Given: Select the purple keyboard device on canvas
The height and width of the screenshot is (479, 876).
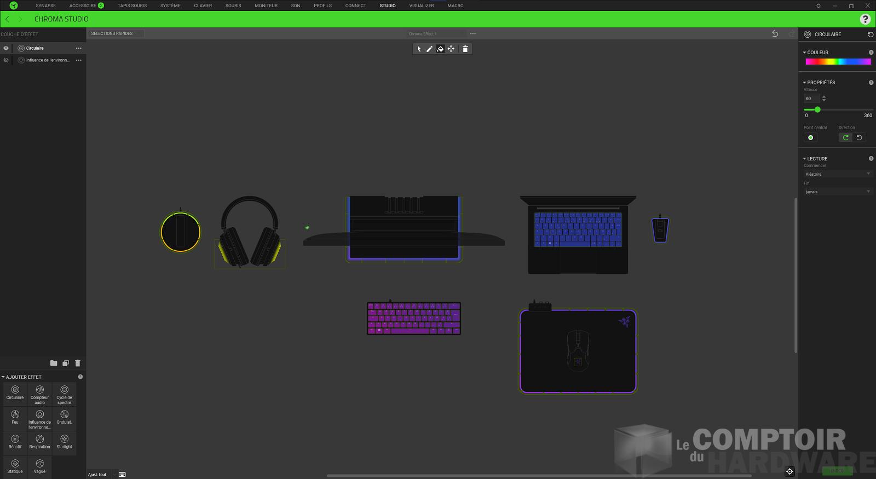Looking at the screenshot, I should (414, 318).
